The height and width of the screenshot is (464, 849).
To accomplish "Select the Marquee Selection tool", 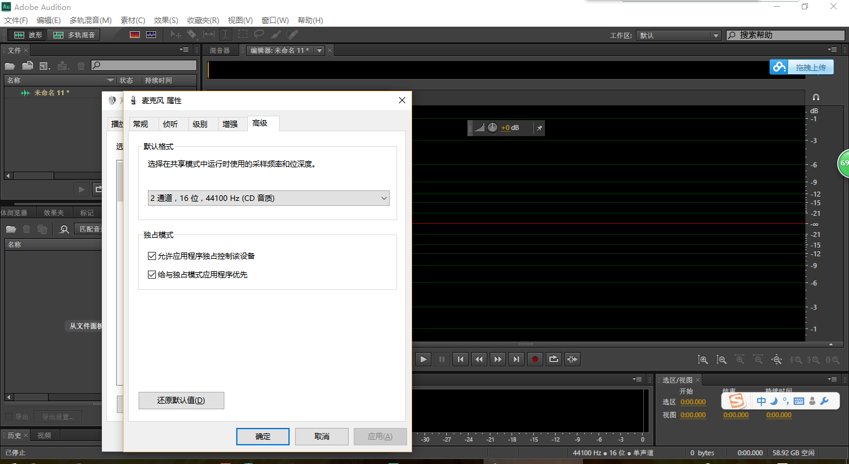I will coord(243,35).
